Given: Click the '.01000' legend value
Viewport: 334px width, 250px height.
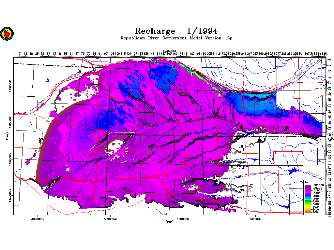Looking at the screenshot, I should pyautogui.click(x=317, y=191).
